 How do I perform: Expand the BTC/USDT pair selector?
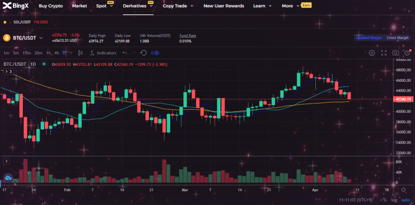pos(41,38)
